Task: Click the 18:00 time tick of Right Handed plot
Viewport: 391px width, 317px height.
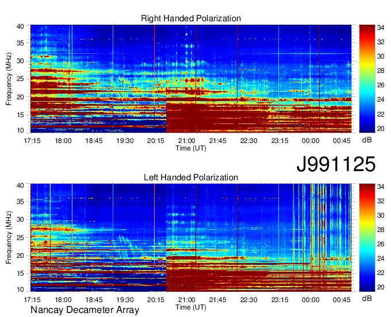Action: 63,141
